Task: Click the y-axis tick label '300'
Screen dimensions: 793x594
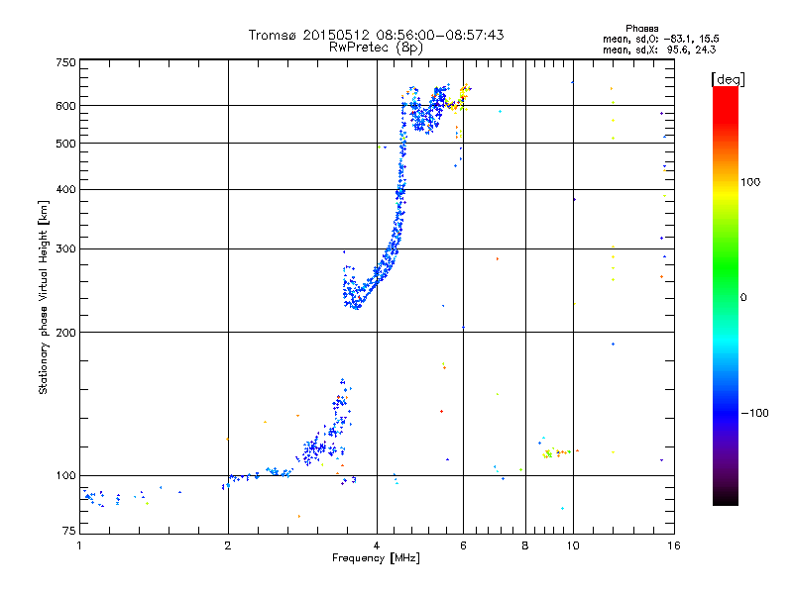Action: [x=66, y=249]
